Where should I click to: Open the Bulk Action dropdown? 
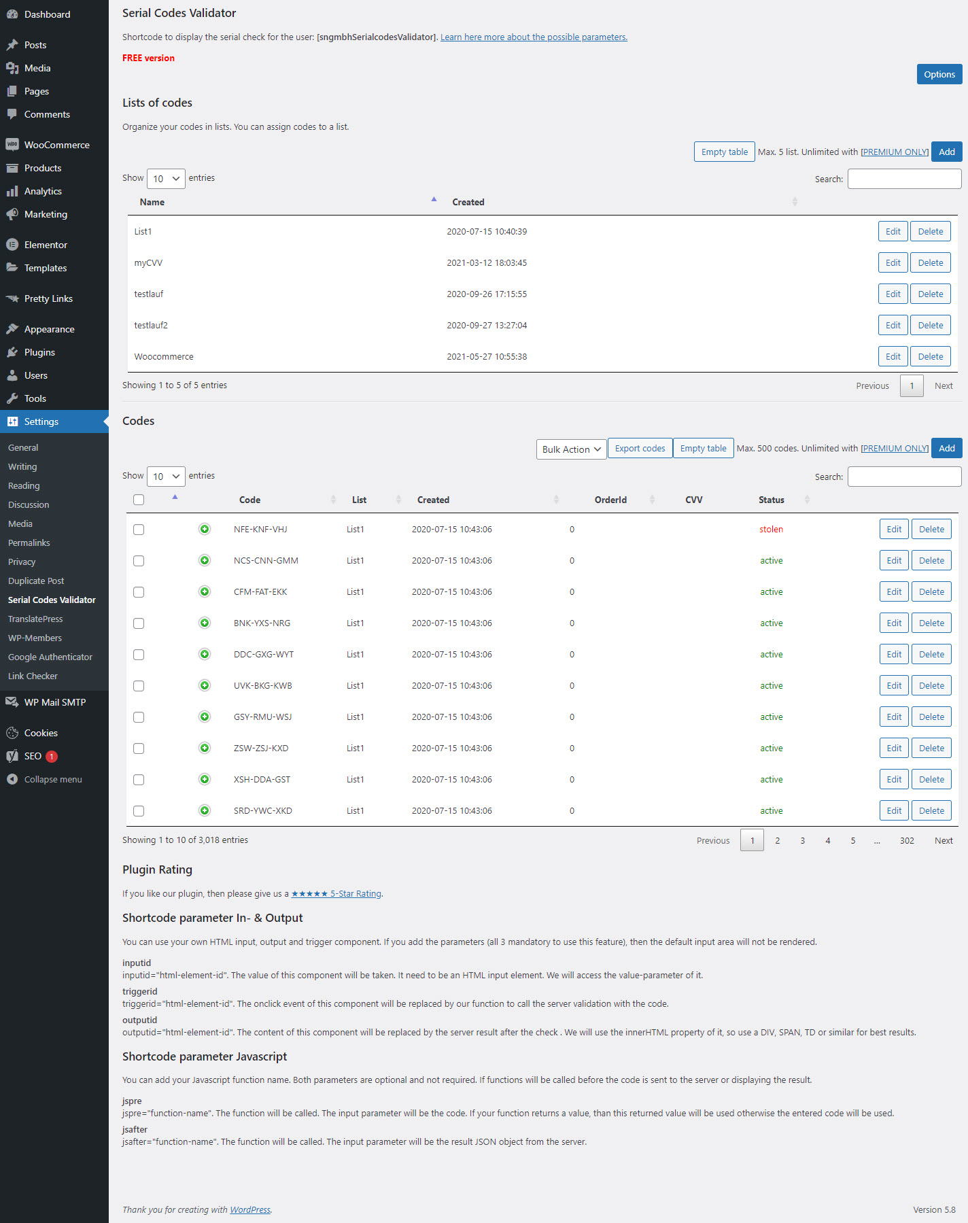571,449
